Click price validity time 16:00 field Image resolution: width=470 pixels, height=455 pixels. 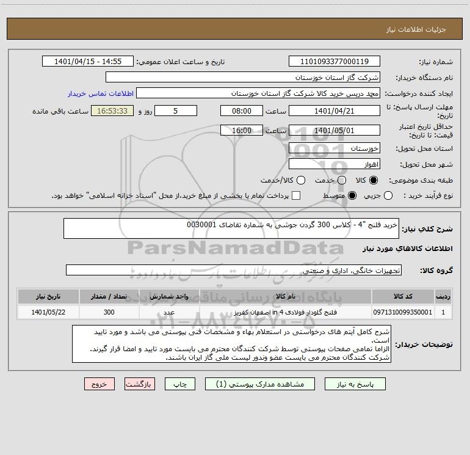(242, 131)
